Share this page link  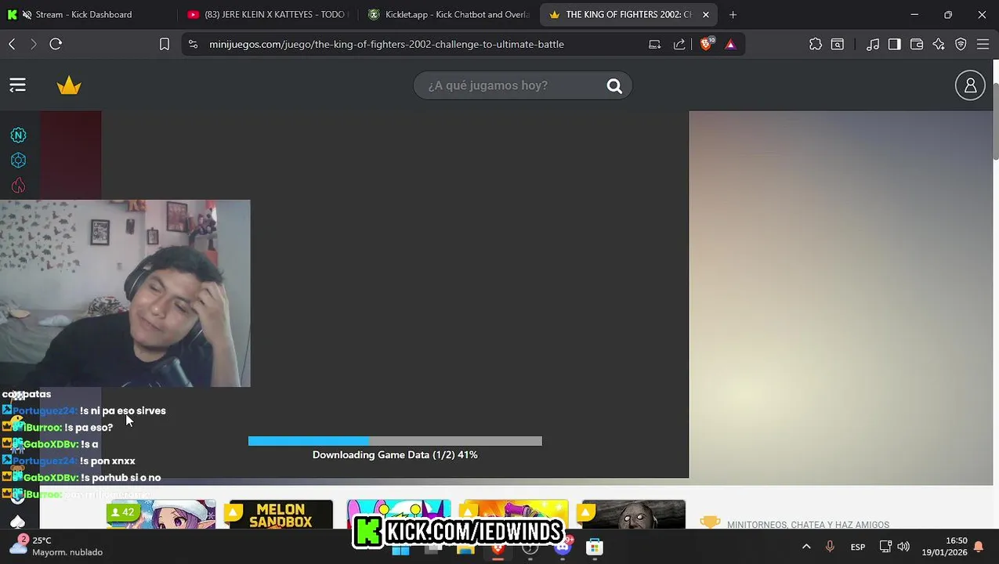click(x=679, y=44)
